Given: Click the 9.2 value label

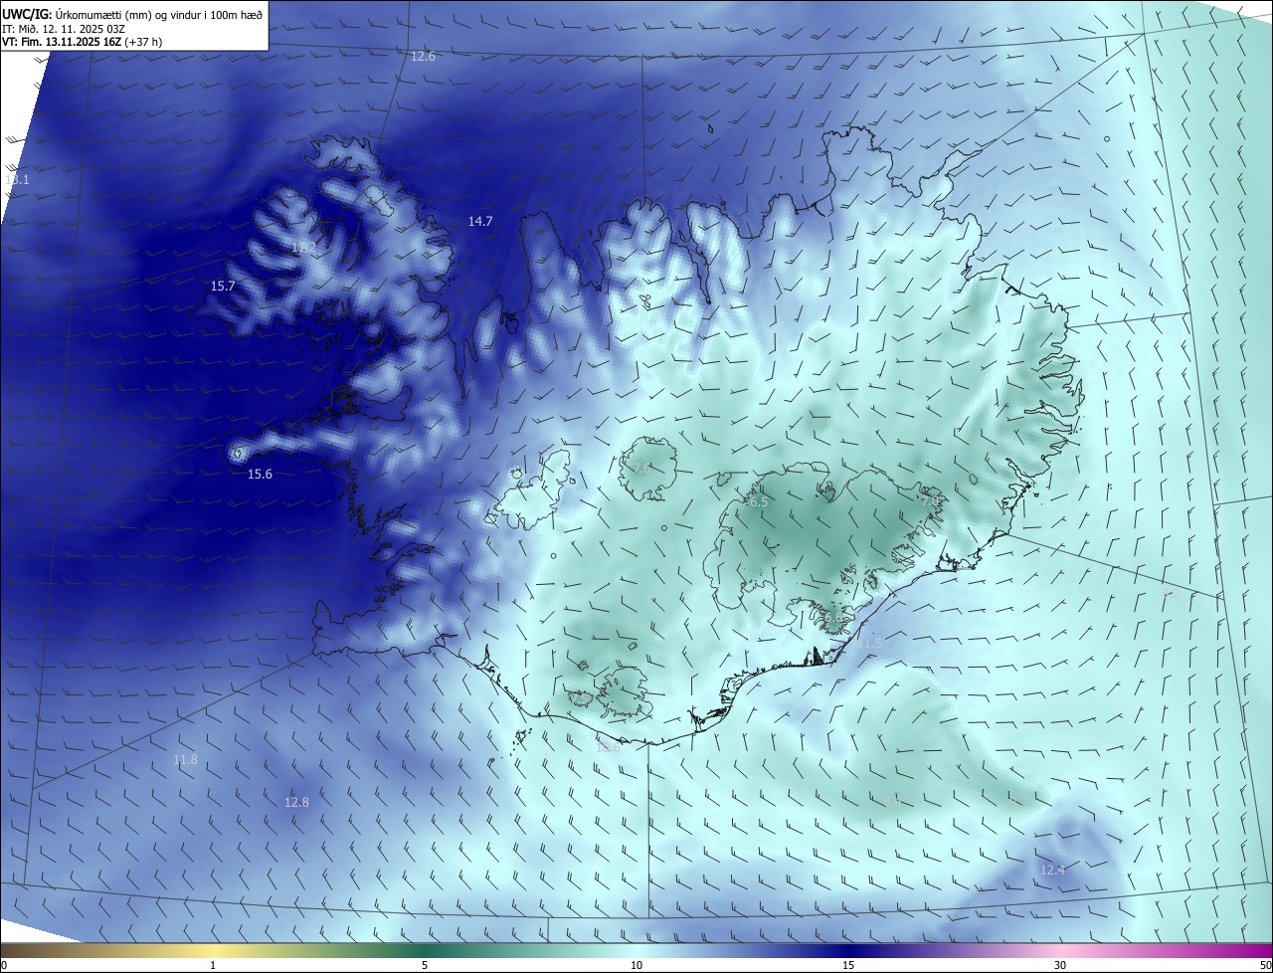Looking at the screenshot, I should pos(1171,593).
